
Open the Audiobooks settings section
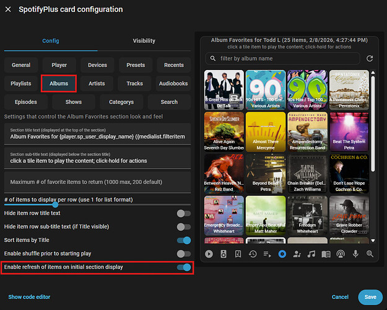coord(173,84)
